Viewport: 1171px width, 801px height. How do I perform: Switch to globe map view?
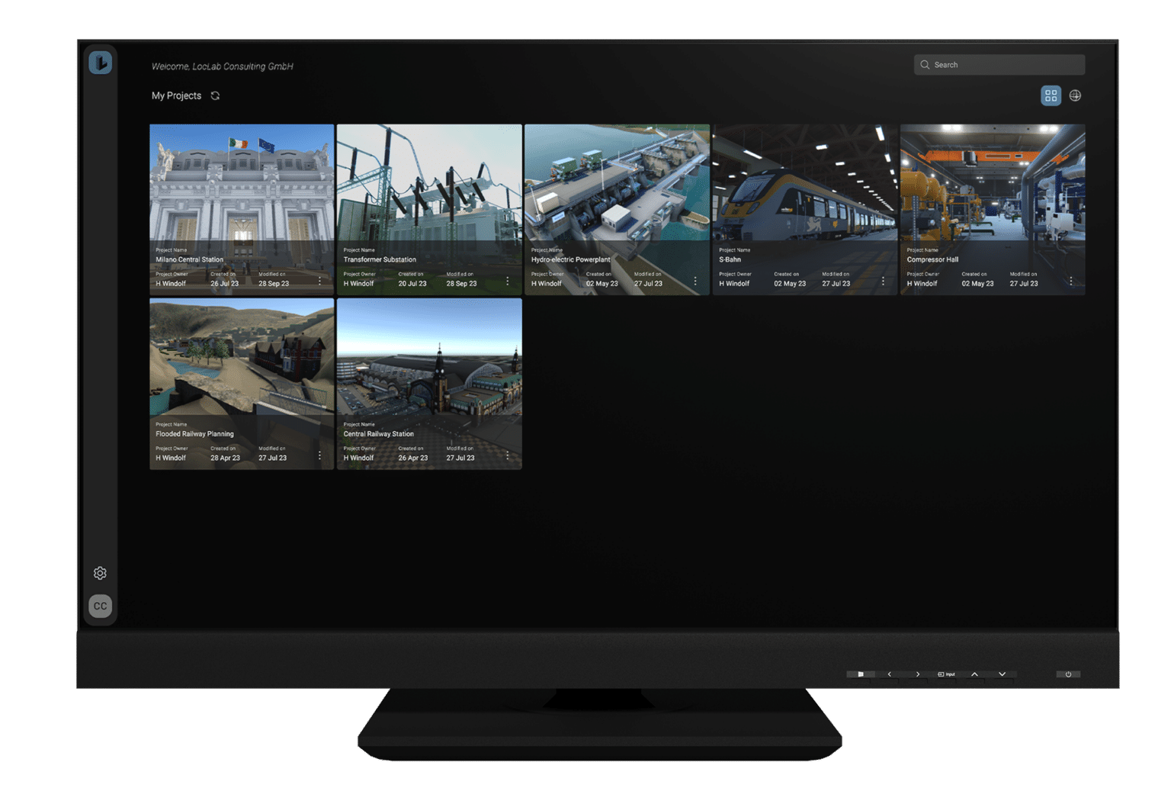pos(1075,95)
